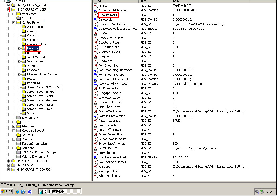Image resolution: width=277 pixels, height=196 pixels.
Task: Click the AutoEndTasks string value icon
Action: point(96,15)
